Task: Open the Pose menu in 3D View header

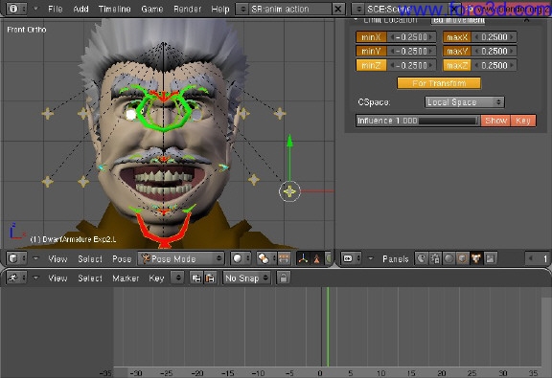Action: click(122, 258)
